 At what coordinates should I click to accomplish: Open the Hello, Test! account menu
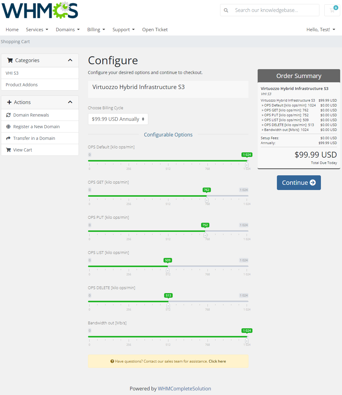pyautogui.click(x=321, y=30)
